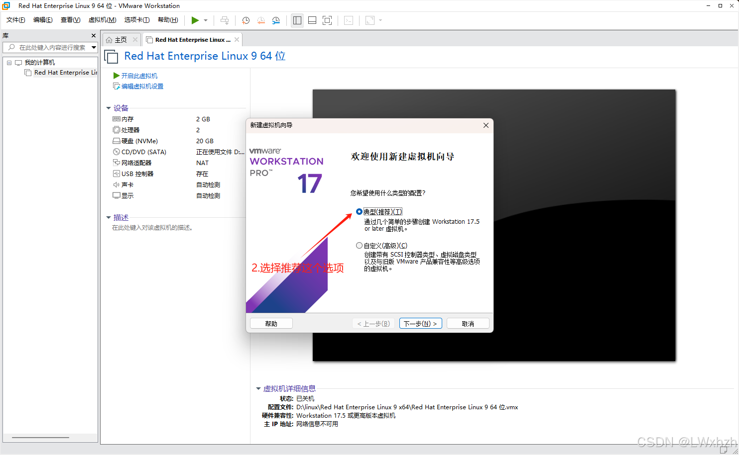
Task: Click the 内存 memory device icon
Action: click(117, 119)
